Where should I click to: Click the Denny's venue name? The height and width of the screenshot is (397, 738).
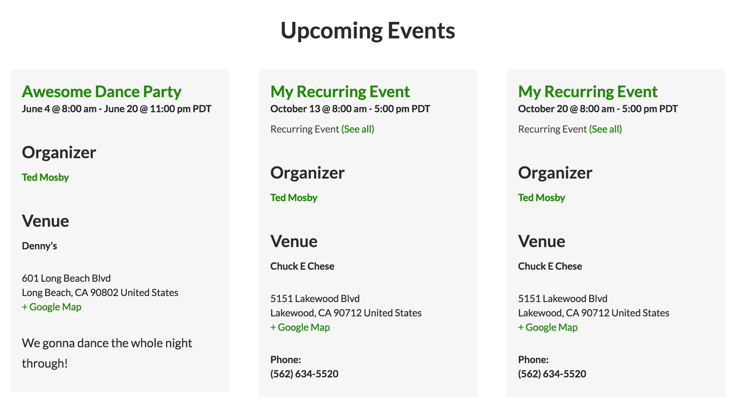click(40, 246)
